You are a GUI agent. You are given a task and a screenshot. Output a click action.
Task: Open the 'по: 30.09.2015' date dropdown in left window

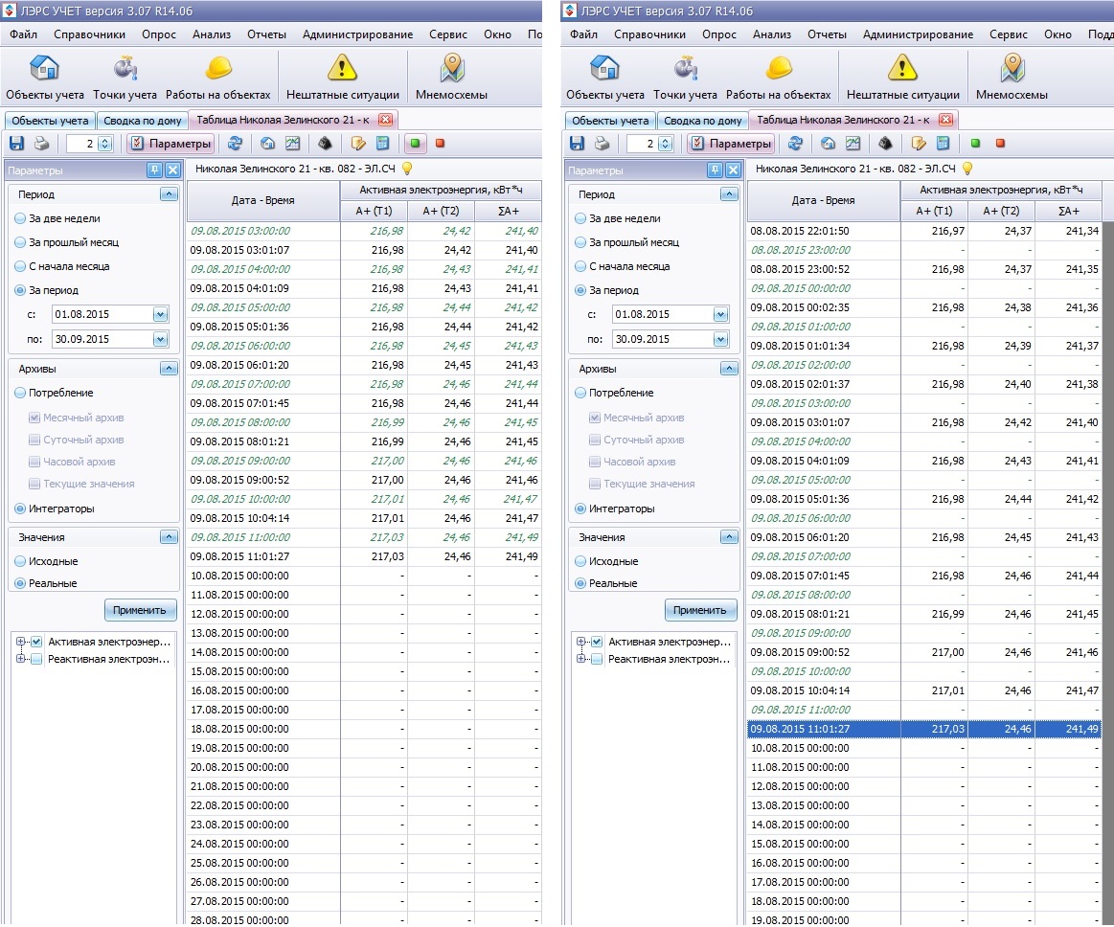click(160, 340)
